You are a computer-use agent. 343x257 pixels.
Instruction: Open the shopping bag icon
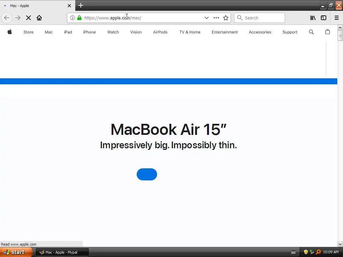pos(328,32)
